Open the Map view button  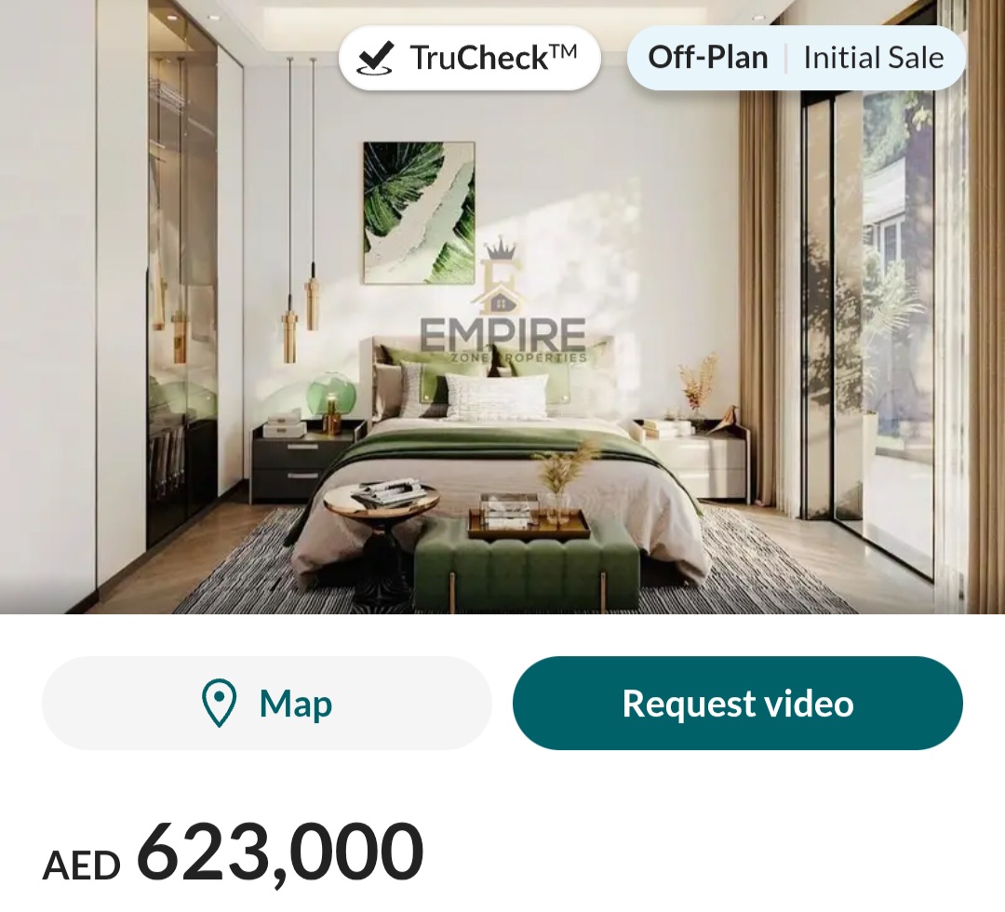pyautogui.click(x=267, y=703)
